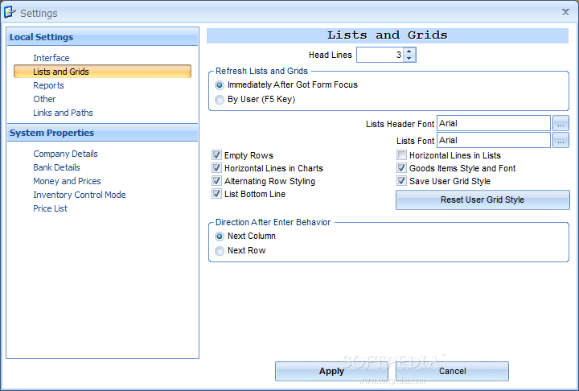Image resolution: width=579 pixels, height=391 pixels.
Task: Increase Head Lines with up arrow
Action: pyautogui.click(x=409, y=51)
